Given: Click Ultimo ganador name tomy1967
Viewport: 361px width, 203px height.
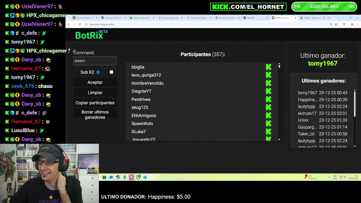Looking at the screenshot, I should click(323, 63).
